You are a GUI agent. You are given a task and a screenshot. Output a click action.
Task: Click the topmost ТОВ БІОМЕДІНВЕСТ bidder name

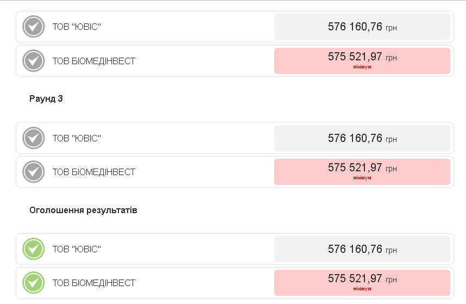click(x=93, y=61)
